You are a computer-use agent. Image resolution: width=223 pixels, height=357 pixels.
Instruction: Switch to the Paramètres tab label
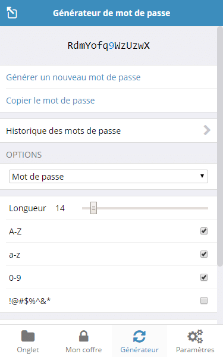click(195, 349)
